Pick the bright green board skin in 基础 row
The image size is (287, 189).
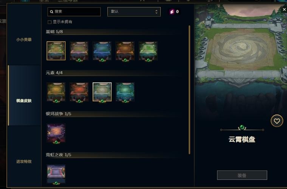[148, 51]
